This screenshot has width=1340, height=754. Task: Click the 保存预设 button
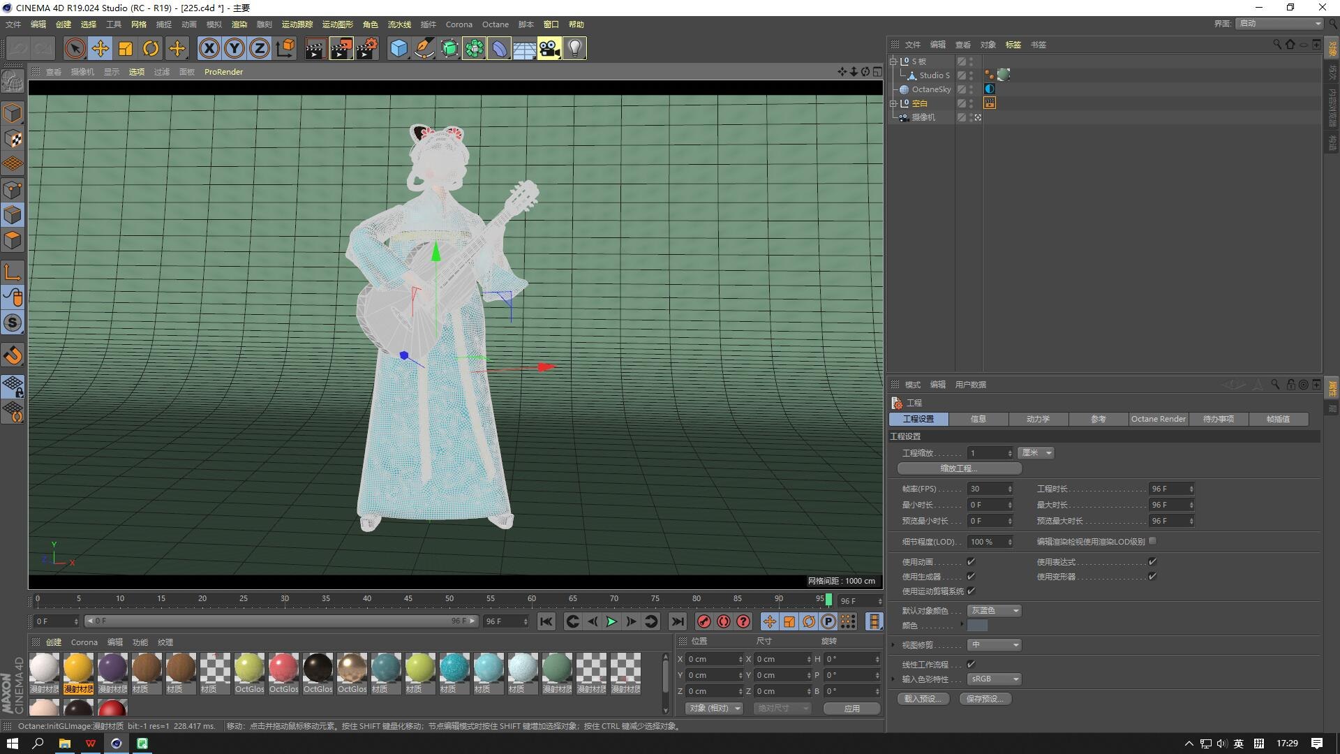coord(985,698)
